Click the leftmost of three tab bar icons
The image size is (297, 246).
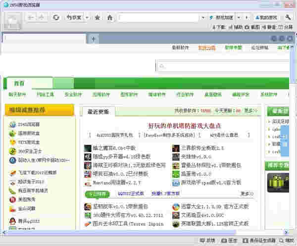click(x=274, y=39)
